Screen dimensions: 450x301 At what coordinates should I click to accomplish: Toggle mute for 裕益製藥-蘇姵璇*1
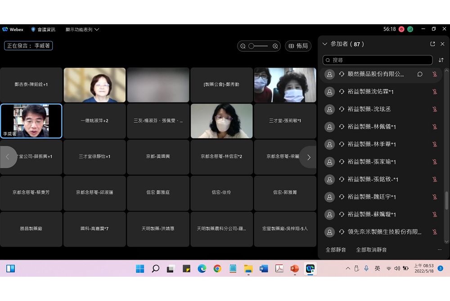point(435,214)
